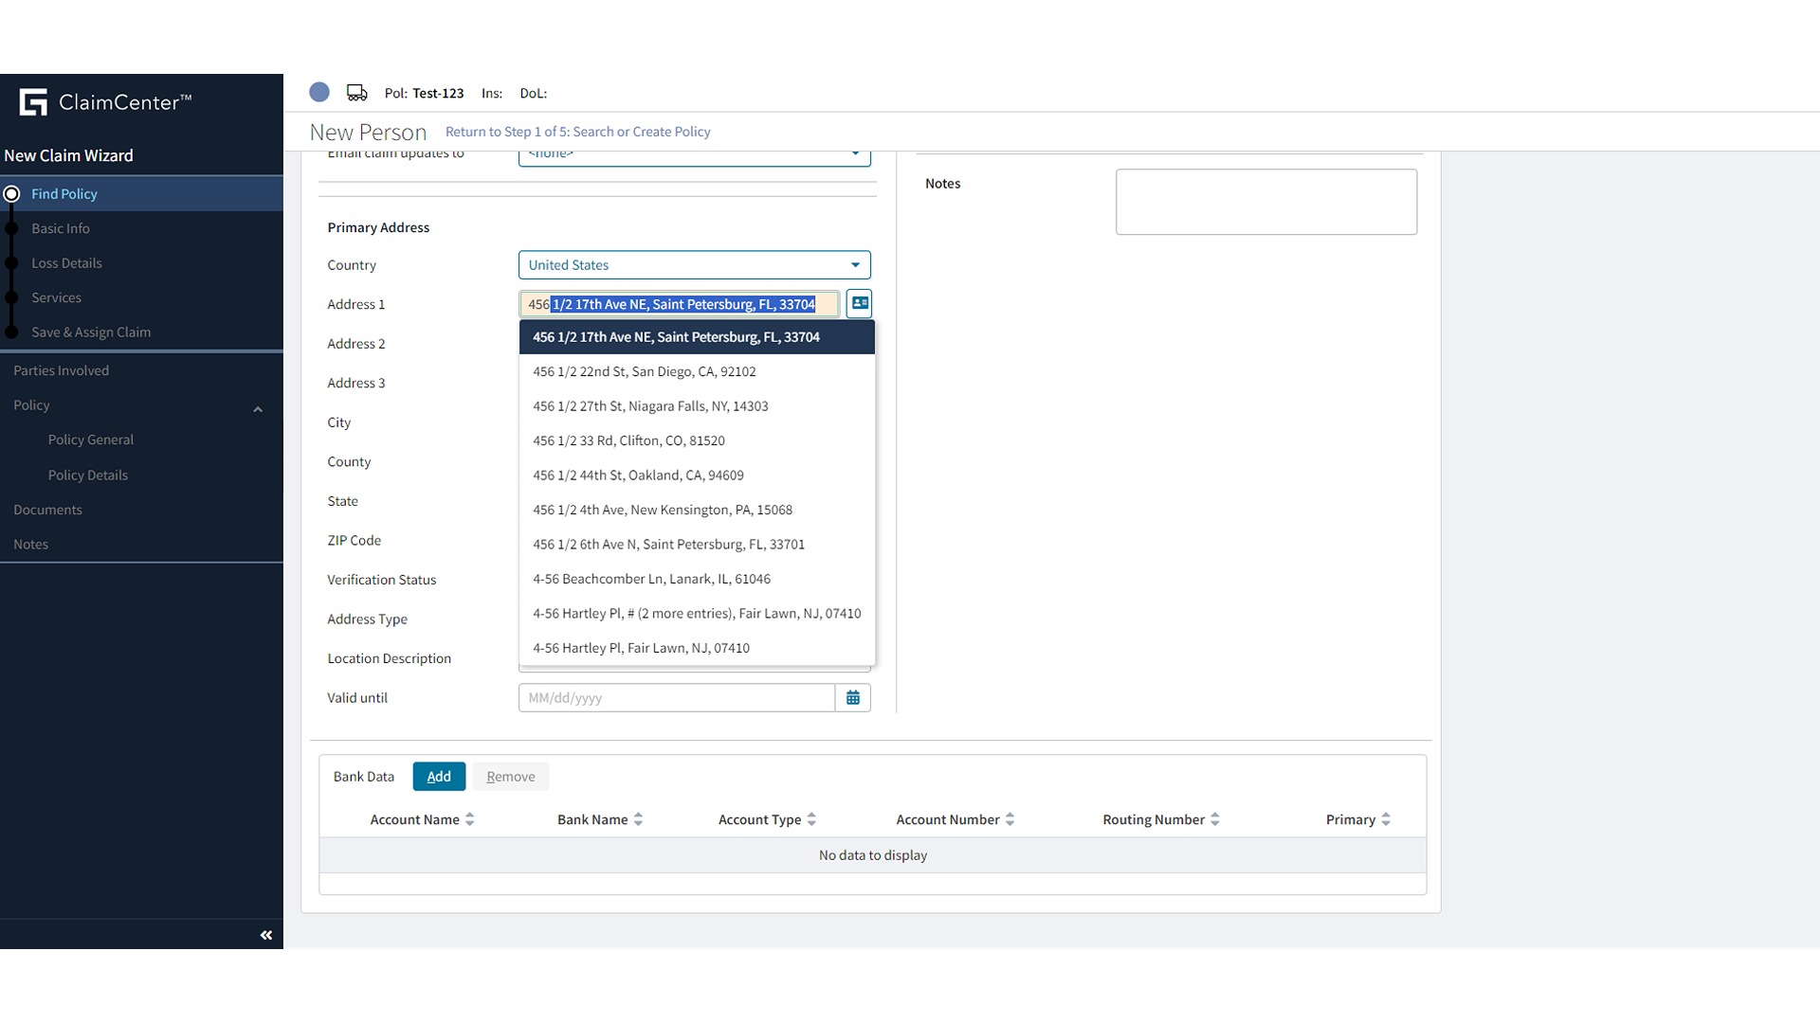Click the ClaimCenter logo icon
The width and height of the screenshot is (1820, 1023).
point(33,102)
